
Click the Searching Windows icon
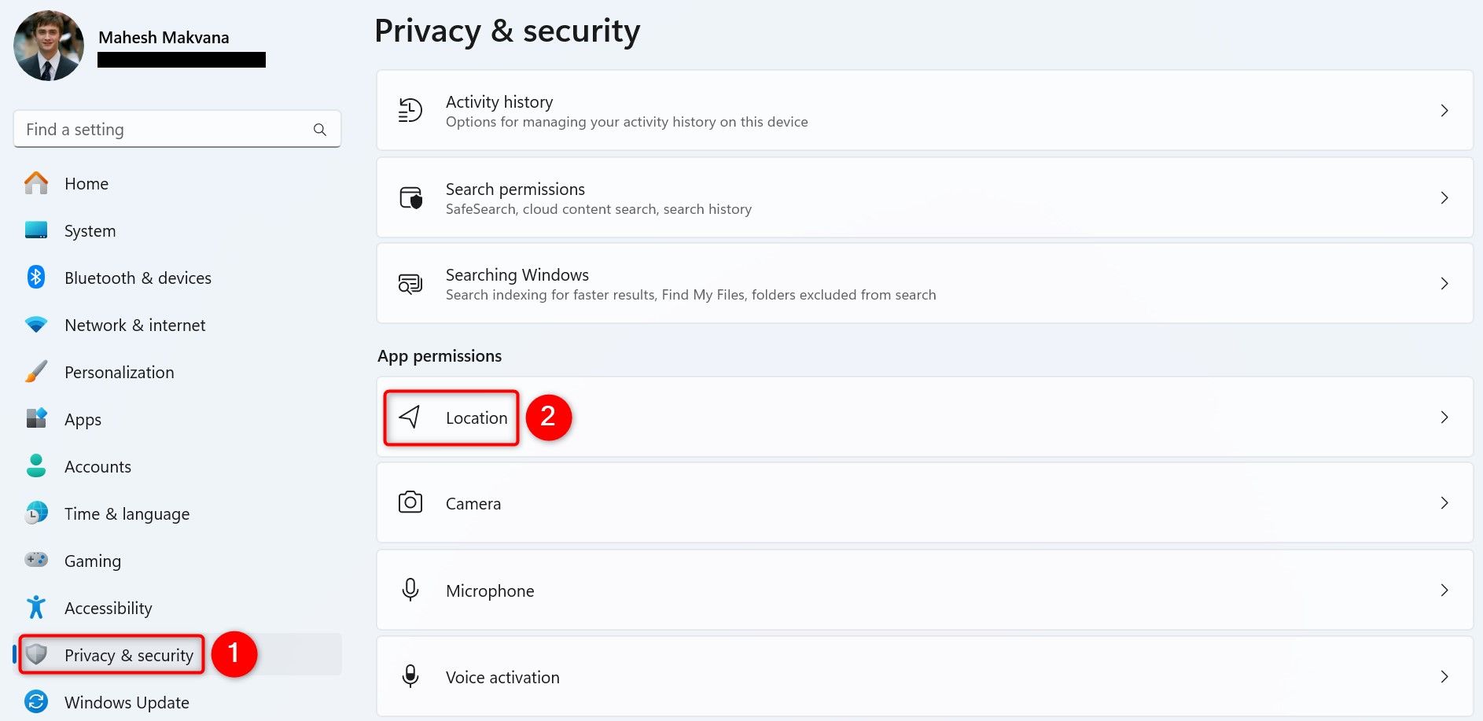pyautogui.click(x=410, y=284)
